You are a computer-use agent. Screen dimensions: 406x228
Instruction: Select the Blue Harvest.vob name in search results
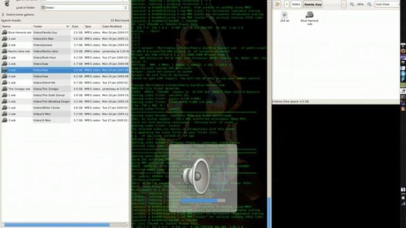[x=20, y=32]
